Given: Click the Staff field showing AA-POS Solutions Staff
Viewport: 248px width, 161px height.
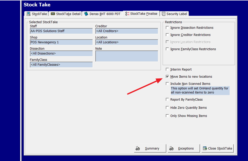Looking at the screenshot, I should pos(61,31).
